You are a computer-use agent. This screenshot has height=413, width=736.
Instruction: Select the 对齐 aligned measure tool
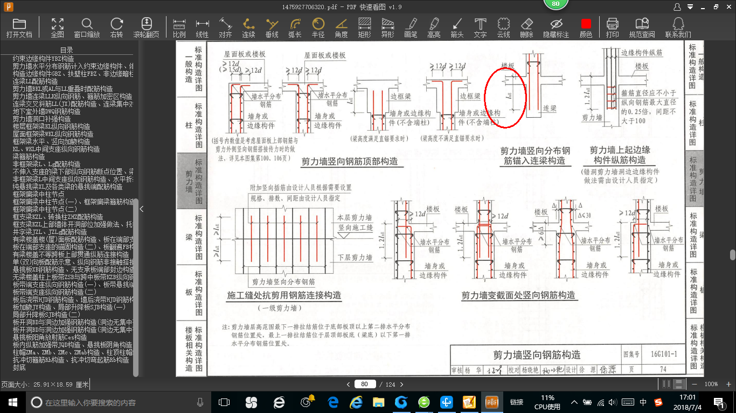225,27
